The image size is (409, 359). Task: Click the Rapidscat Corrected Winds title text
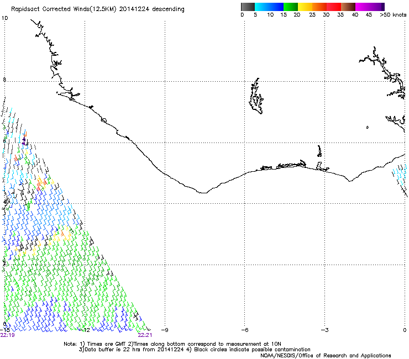coord(98,9)
